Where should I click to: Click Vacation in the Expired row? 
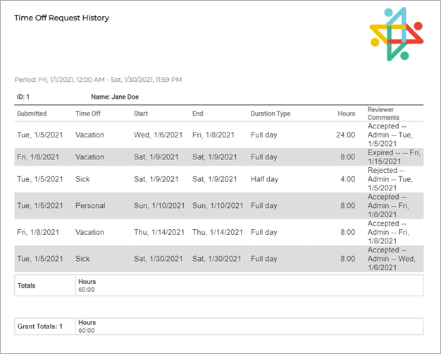pyautogui.click(x=89, y=157)
